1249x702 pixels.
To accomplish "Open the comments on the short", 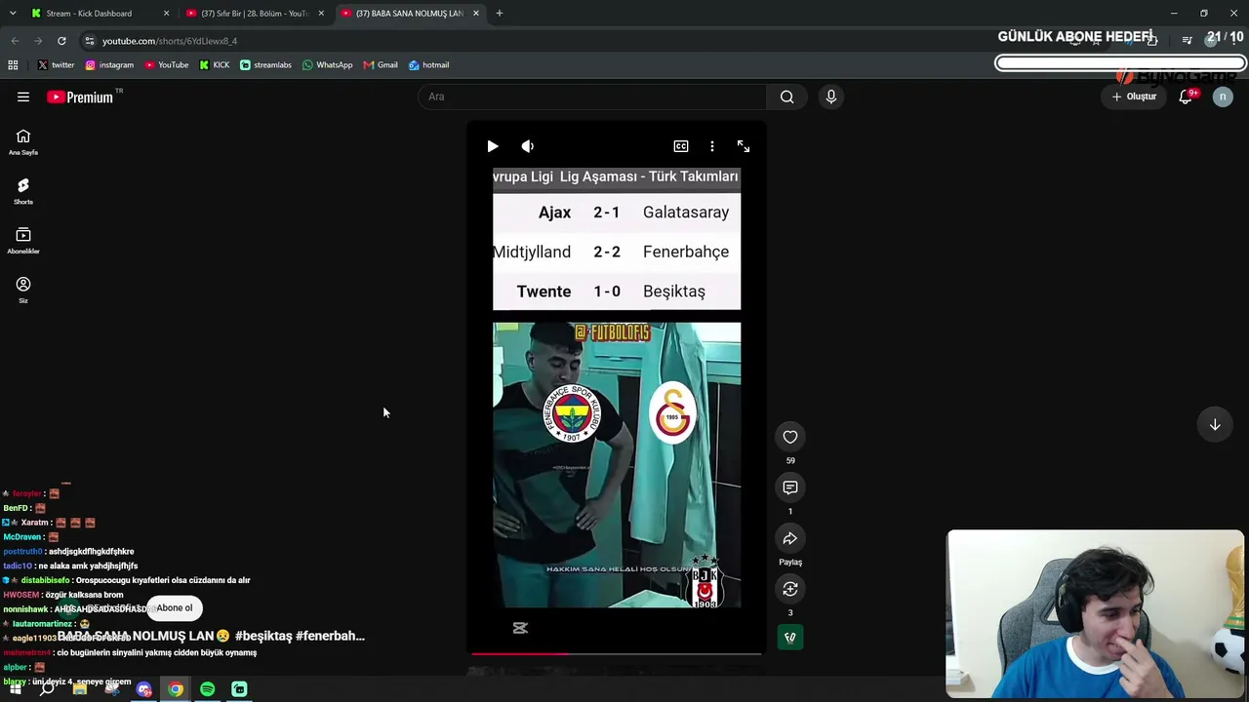I will (790, 487).
